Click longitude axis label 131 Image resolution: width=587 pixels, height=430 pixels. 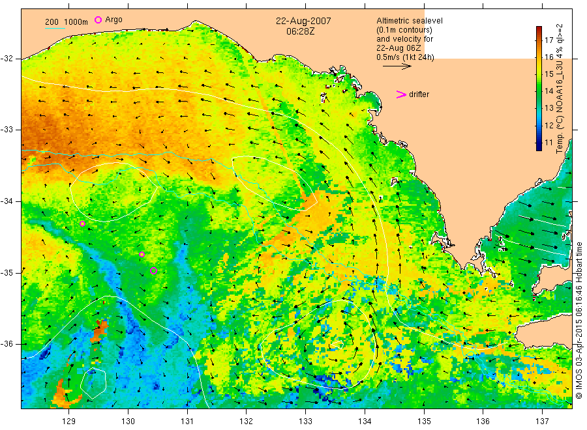(187, 422)
